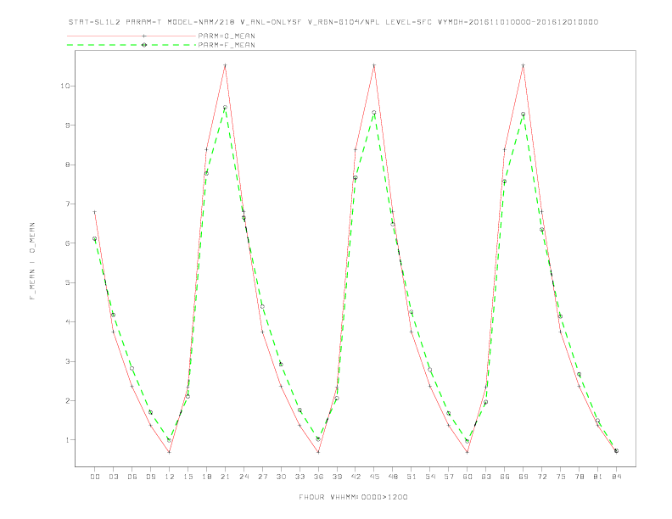672x519 pixels.
Task: Click x-axis tick label 27
Action: pyautogui.click(x=262, y=477)
